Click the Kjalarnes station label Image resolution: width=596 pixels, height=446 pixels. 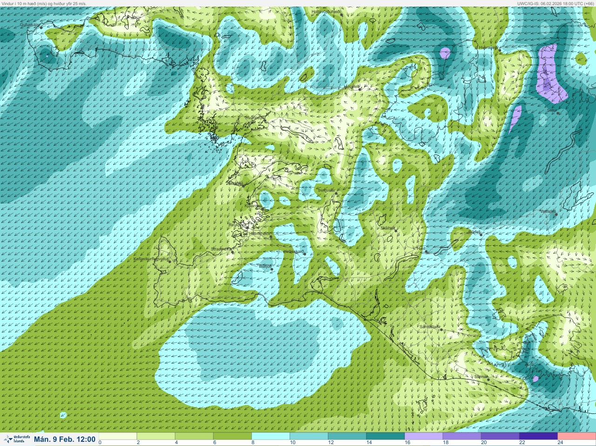coord(253,205)
